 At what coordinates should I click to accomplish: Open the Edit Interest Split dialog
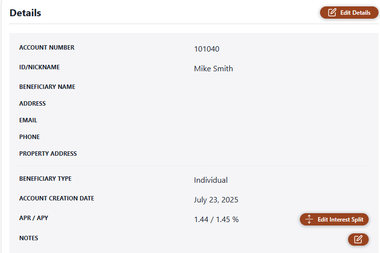[334, 219]
